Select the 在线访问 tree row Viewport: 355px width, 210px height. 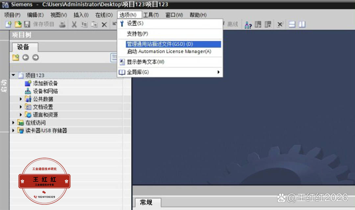click(x=70, y=123)
